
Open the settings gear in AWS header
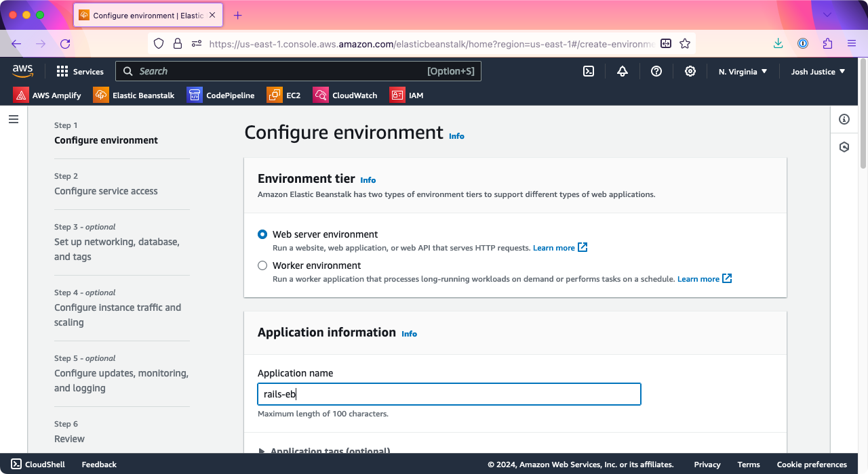pyautogui.click(x=690, y=71)
